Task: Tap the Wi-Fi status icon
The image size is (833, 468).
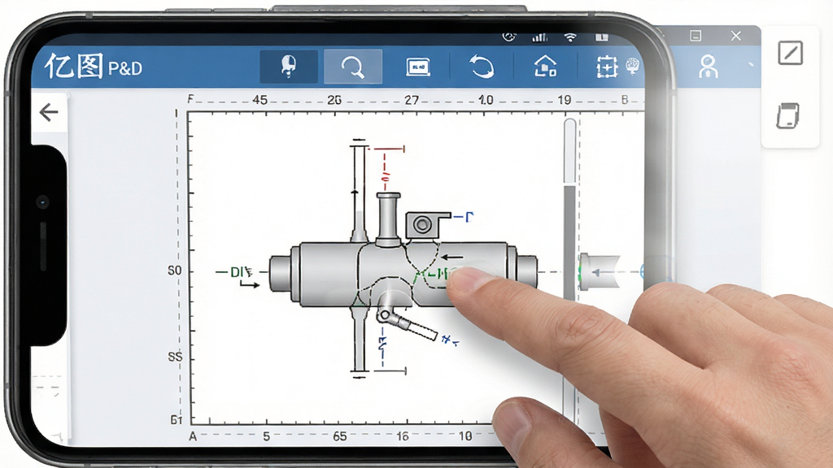Action: click(570, 37)
